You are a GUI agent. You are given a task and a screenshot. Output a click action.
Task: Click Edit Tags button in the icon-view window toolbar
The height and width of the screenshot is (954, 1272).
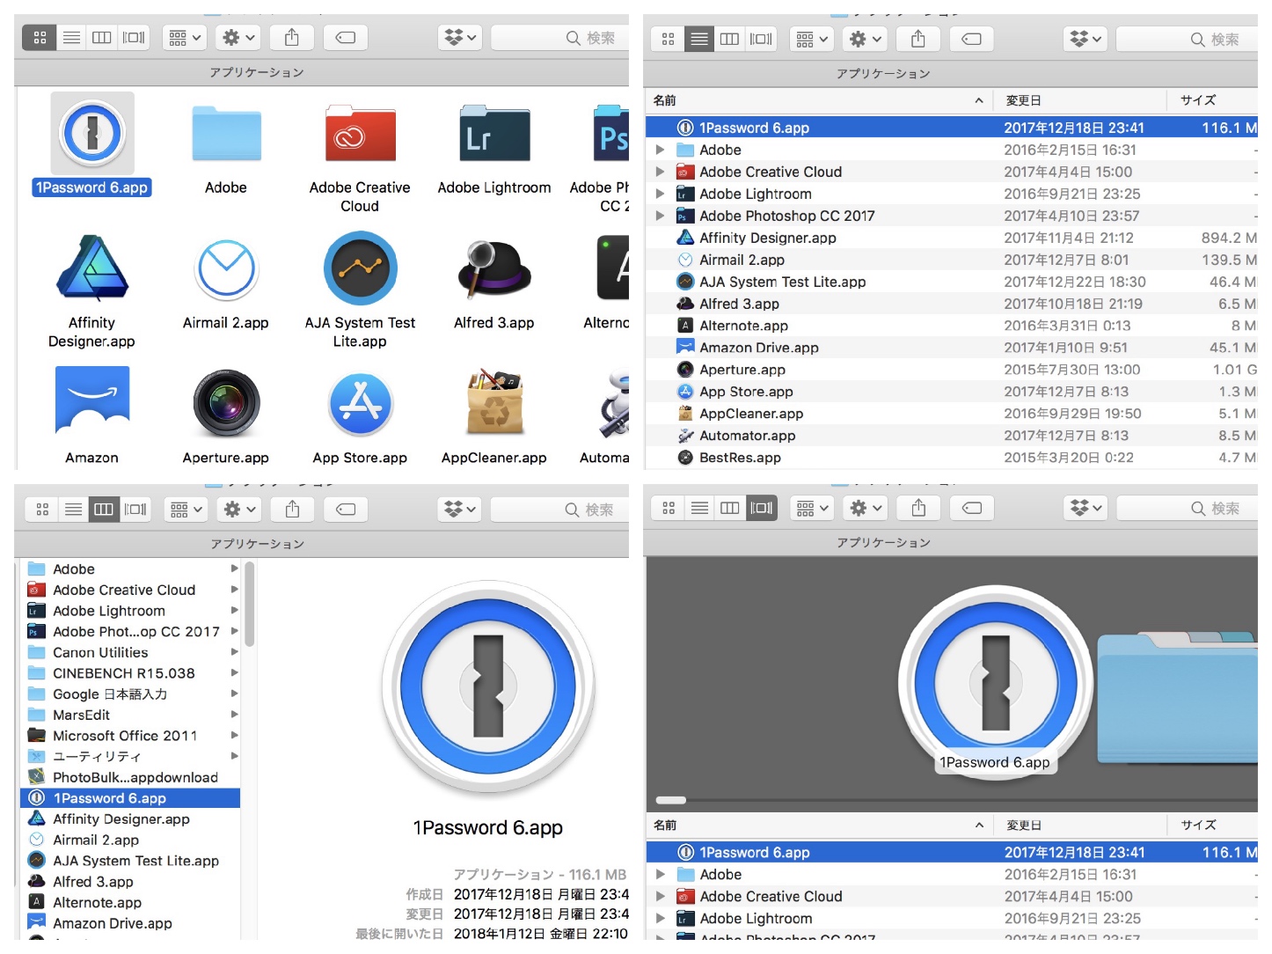(346, 38)
